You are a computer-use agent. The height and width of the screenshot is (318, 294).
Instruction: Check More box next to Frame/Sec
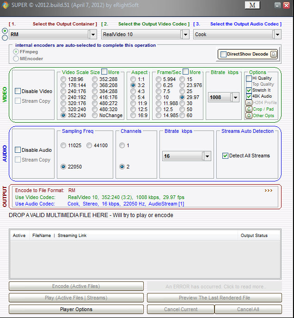click(x=185, y=72)
